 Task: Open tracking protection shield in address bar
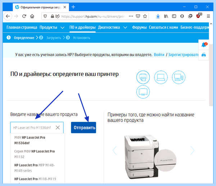point(45,16)
